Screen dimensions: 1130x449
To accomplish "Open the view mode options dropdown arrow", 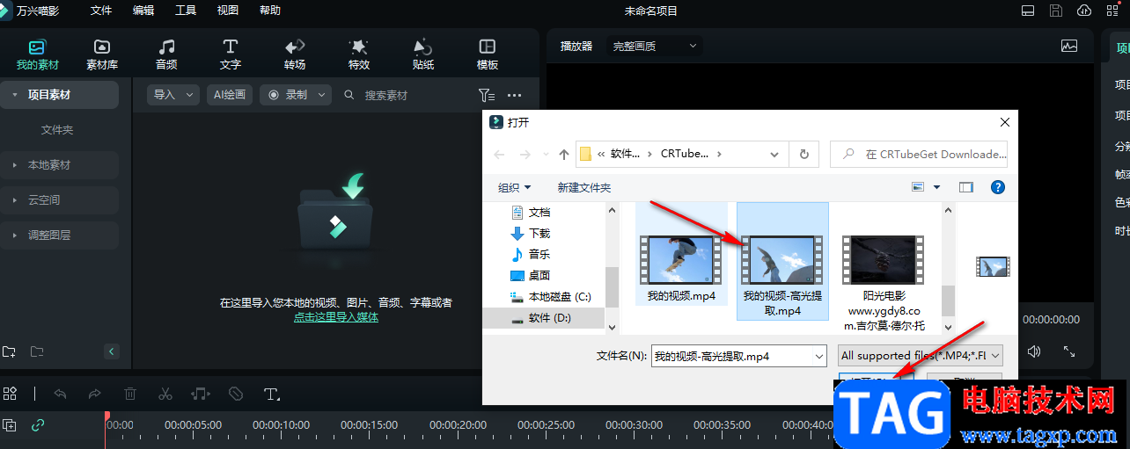I will [x=936, y=187].
